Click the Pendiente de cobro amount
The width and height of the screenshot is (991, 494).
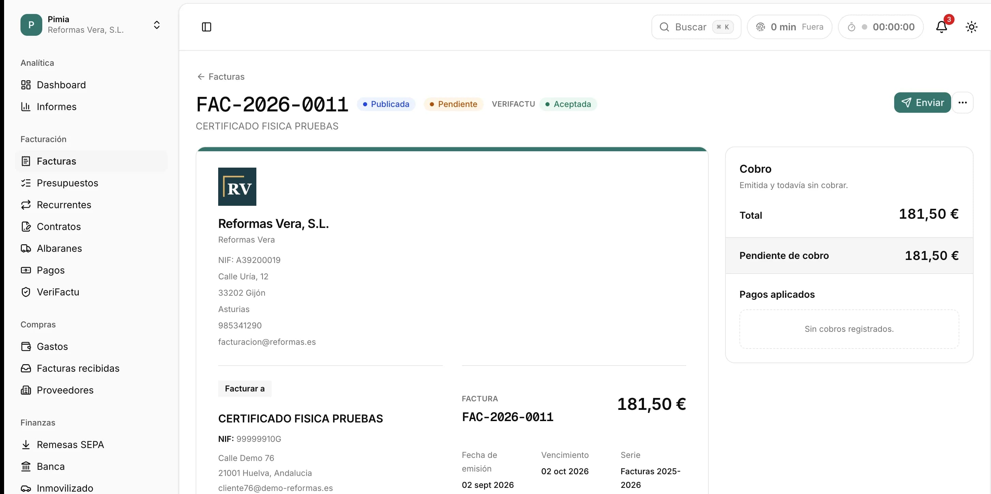click(931, 256)
